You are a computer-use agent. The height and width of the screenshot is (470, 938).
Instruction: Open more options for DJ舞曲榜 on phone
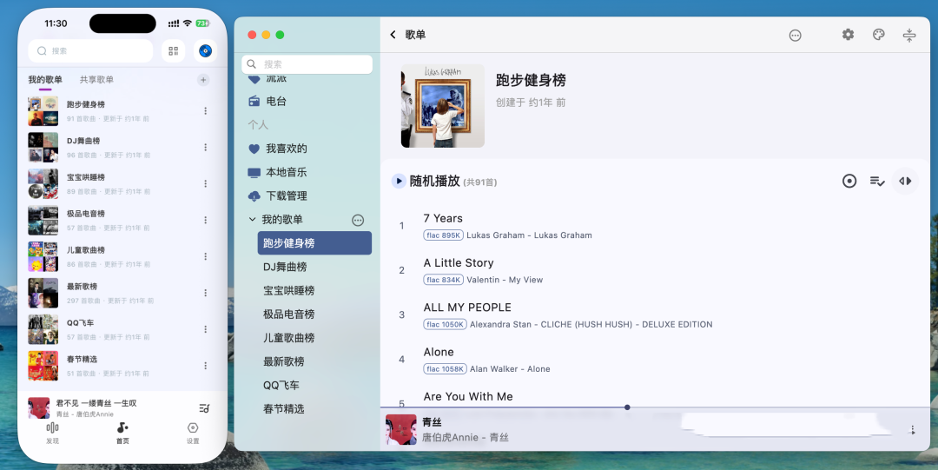click(x=205, y=148)
